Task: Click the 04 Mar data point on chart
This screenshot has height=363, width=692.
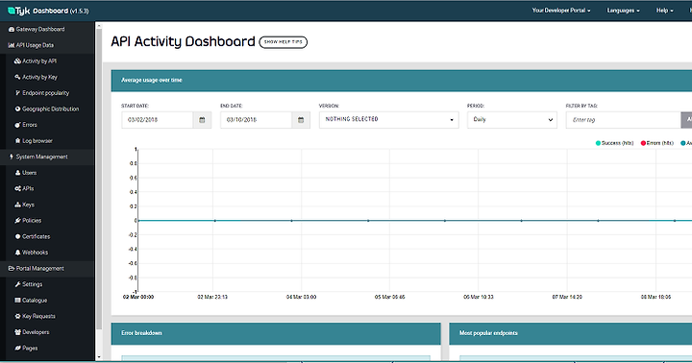Action: tap(291, 221)
